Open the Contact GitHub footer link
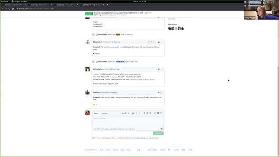The height and width of the screenshot is (157, 279). [x=152, y=150]
